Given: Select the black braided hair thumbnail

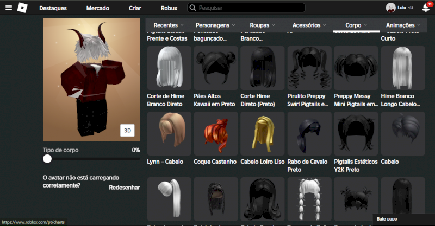Looking at the screenshot, I should tap(216, 199).
